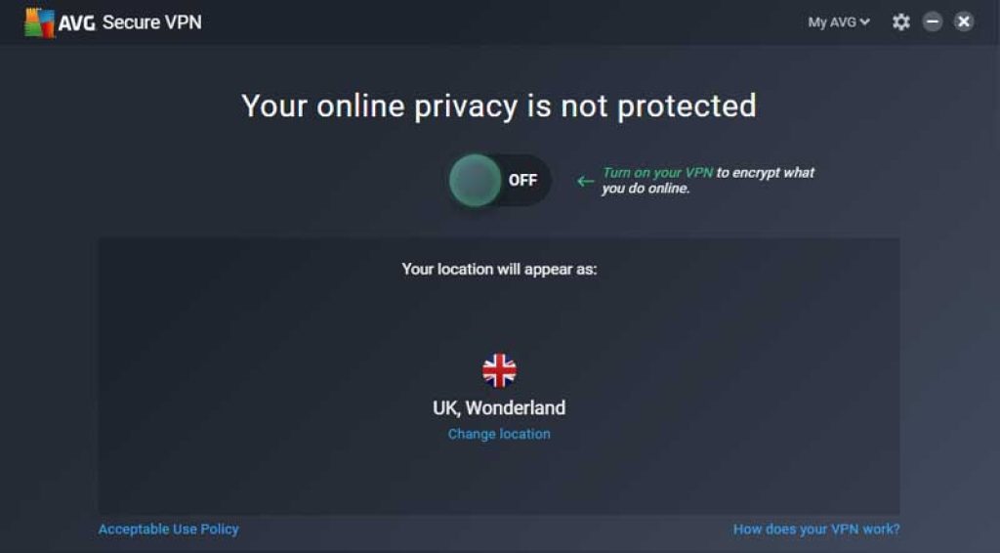Viewport: 1000px width, 553px height.
Task: Click the green round toggle knob
Action: pos(476,181)
